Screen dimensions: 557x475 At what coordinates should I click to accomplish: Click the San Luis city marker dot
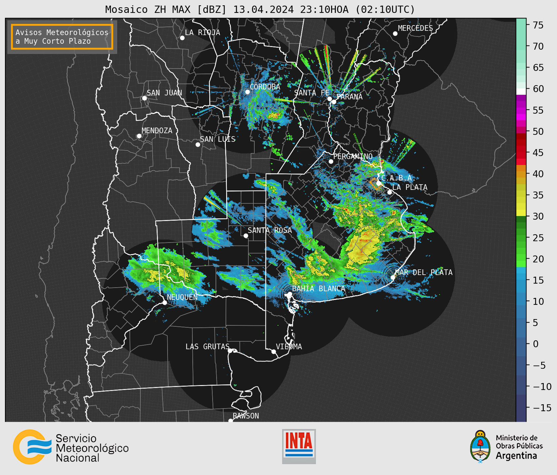(198, 145)
